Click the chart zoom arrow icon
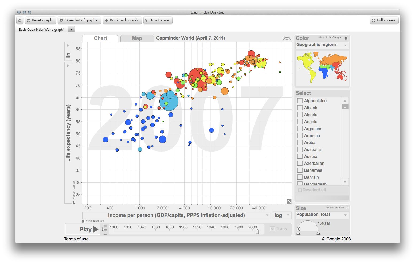The height and width of the screenshot is (264, 415). (289, 201)
